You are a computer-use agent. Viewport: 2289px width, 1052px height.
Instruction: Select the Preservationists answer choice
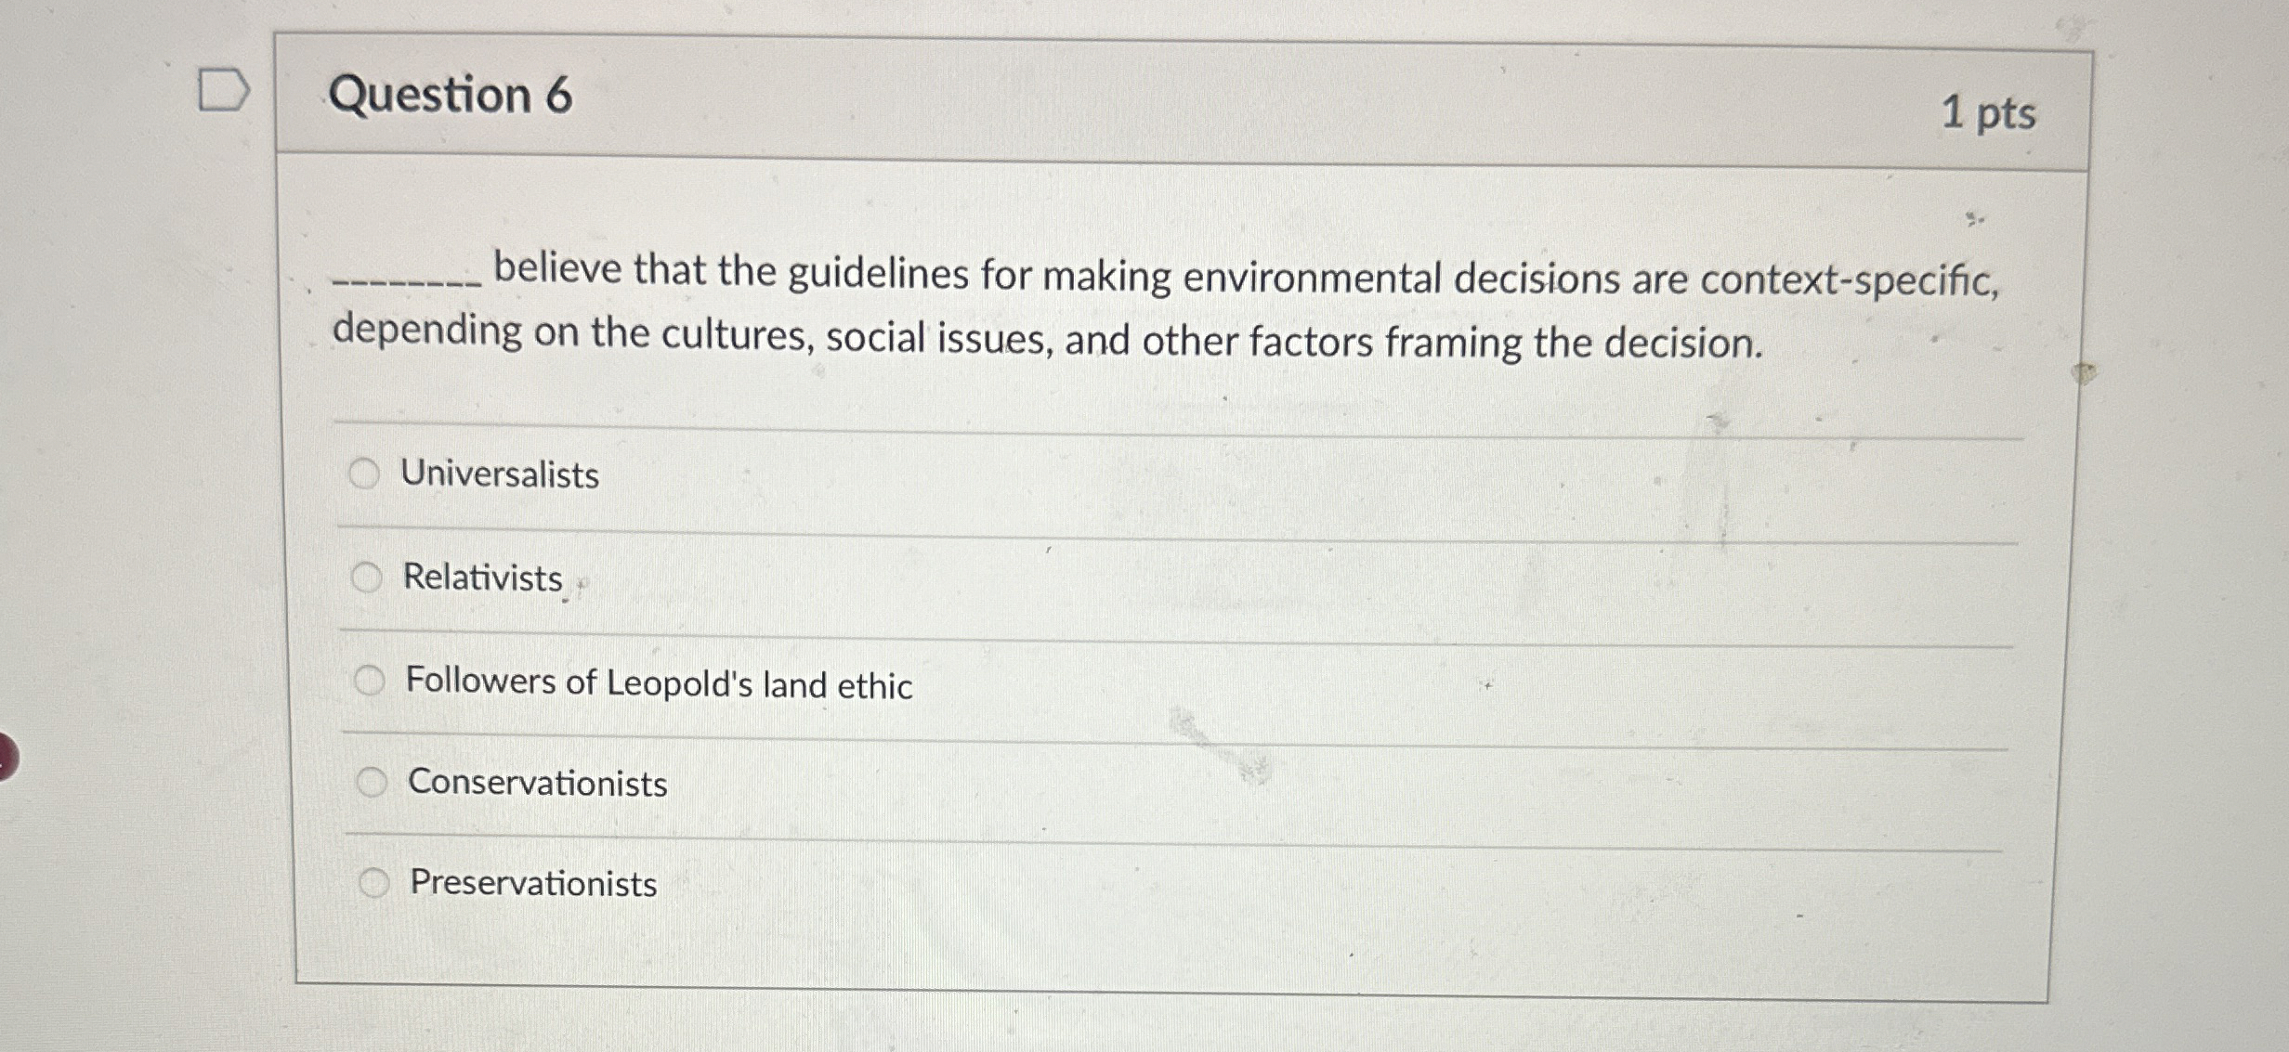pyautogui.click(x=376, y=884)
